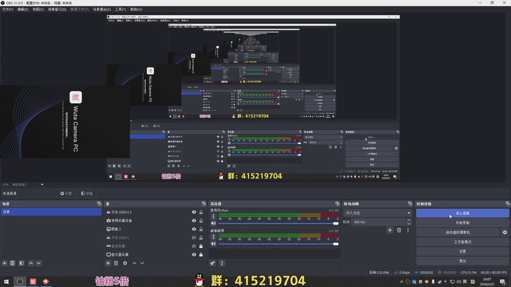Open the 文件(F) menu
The image size is (511, 287).
click(8, 10)
